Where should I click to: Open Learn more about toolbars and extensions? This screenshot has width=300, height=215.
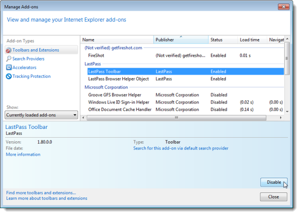[47, 199]
